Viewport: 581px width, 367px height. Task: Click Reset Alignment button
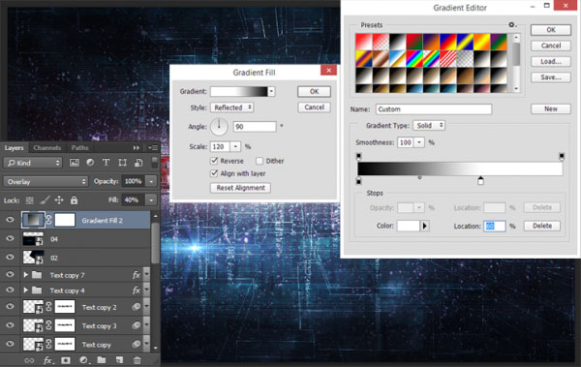point(240,188)
